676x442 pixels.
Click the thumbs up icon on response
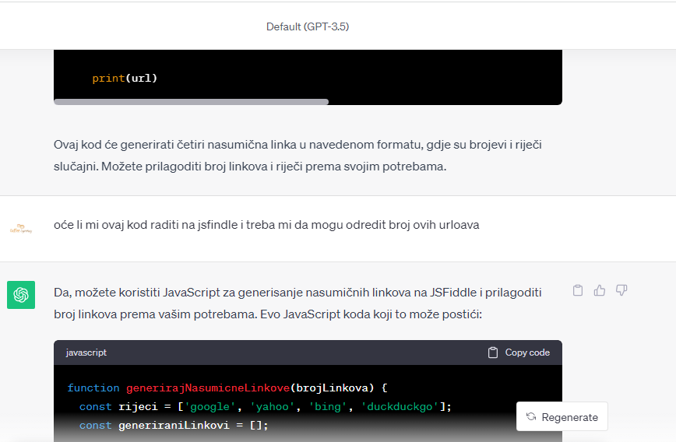[600, 290]
